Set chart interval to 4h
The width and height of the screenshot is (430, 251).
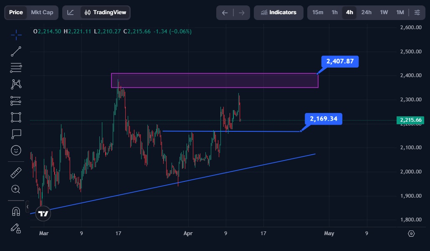coord(349,13)
